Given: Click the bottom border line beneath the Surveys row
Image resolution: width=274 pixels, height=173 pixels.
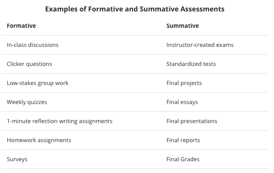Looking at the screenshot, I should [x=135, y=169].
